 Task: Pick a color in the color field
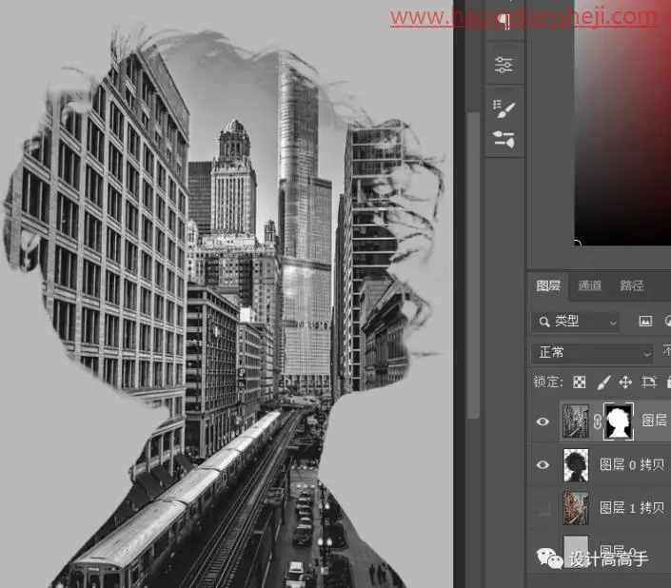point(622,124)
